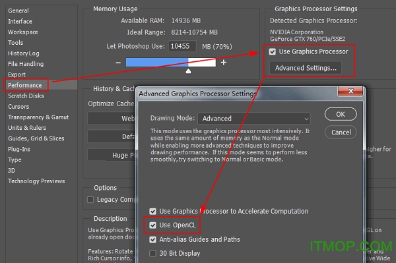Toggle Anti-alias Guides and Paths checkbox
This screenshot has height=263, width=396.
click(152, 239)
